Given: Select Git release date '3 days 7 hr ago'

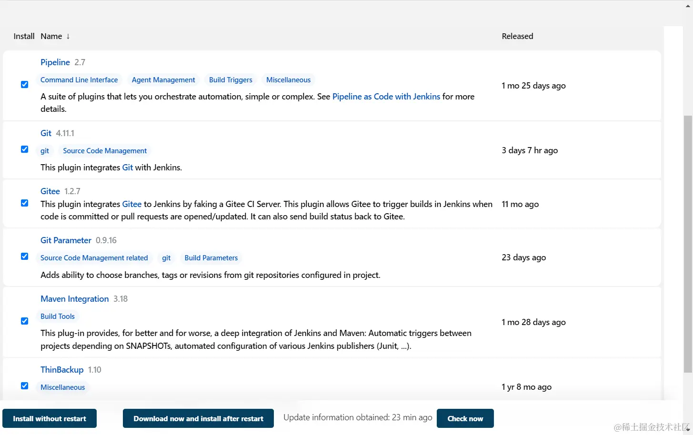Looking at the screenshot, I should (x=530, y=150).
